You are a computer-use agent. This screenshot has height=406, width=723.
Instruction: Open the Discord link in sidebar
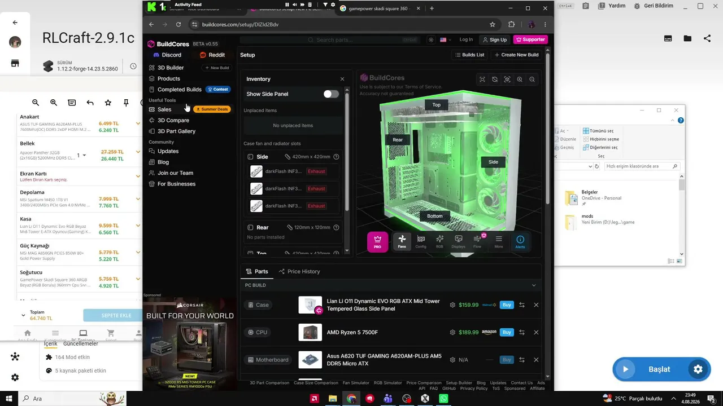(168, 55)
